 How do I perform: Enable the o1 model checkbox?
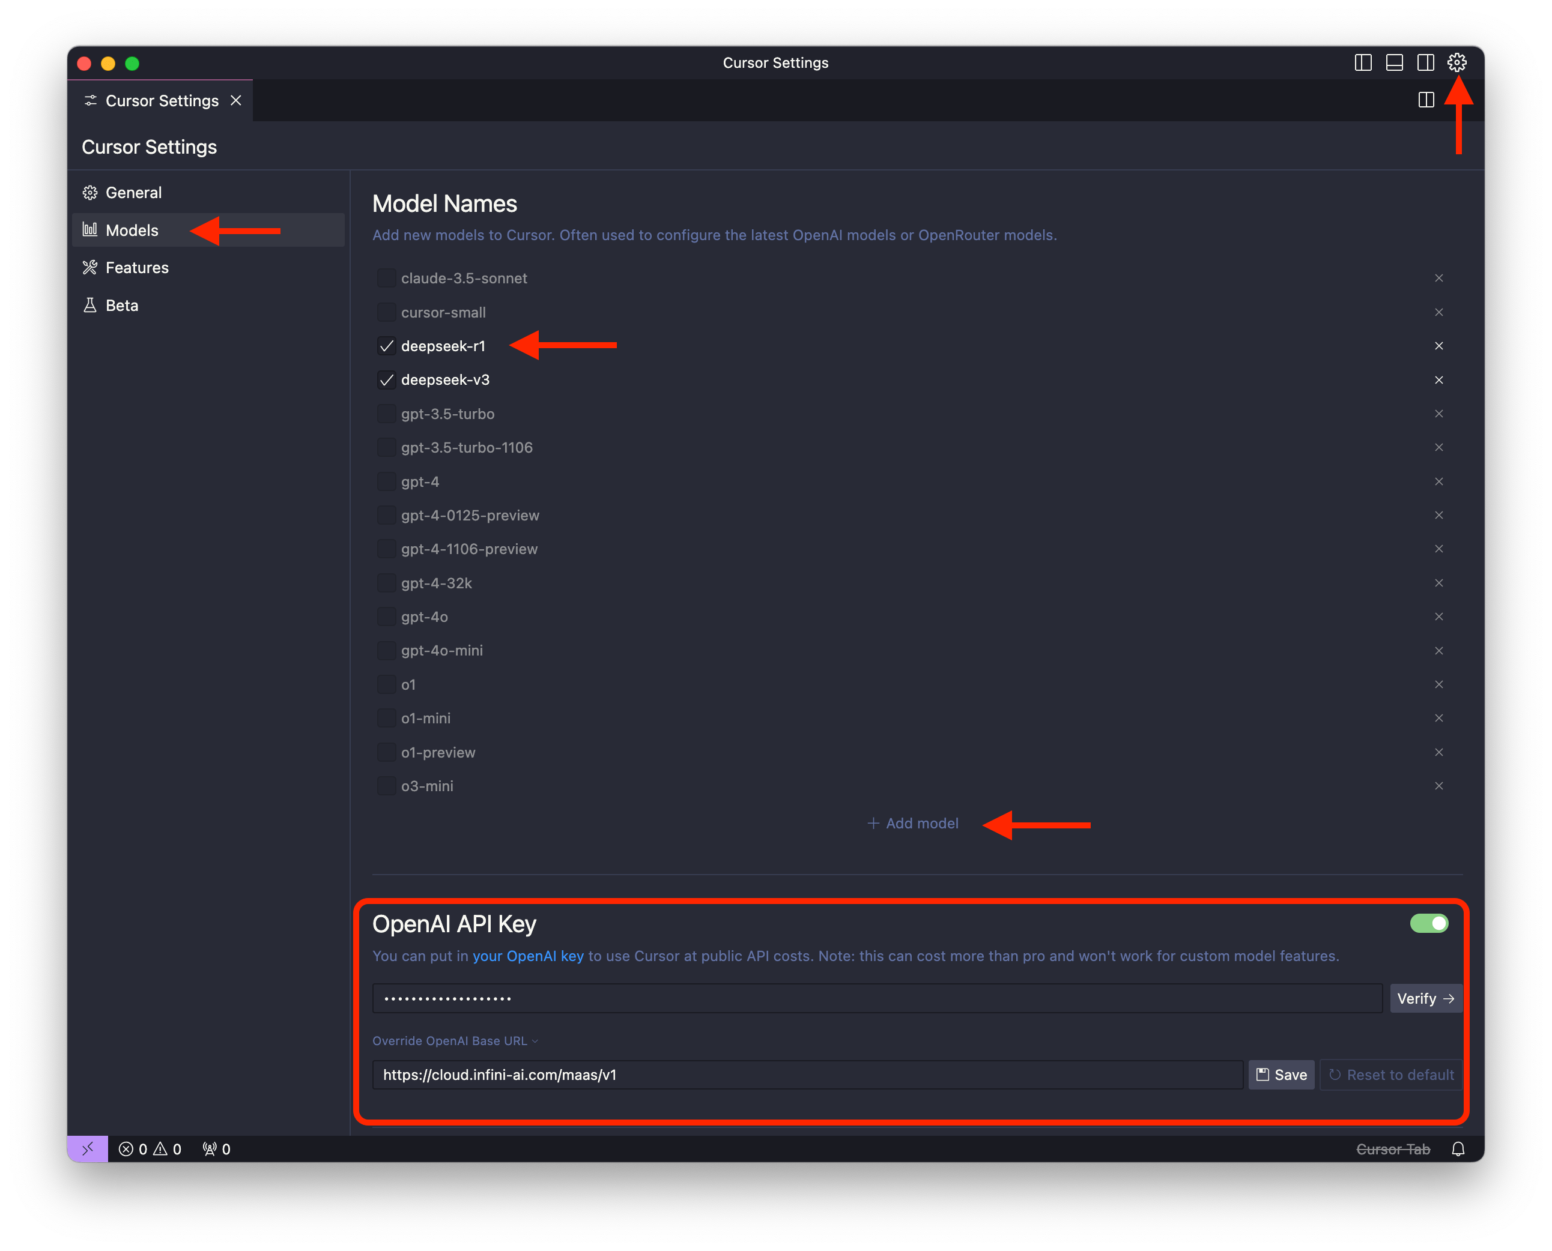386,684
